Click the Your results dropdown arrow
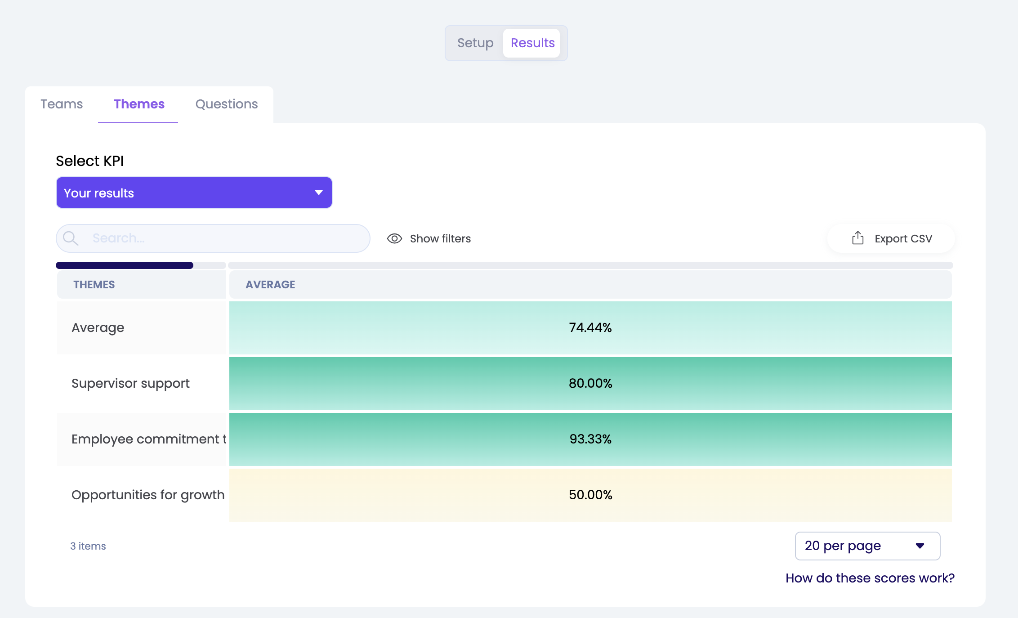 (318, 193)
